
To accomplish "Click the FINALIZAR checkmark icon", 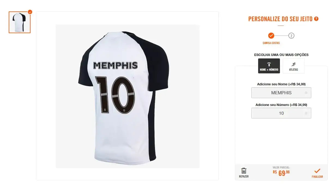I will (317, 171).
